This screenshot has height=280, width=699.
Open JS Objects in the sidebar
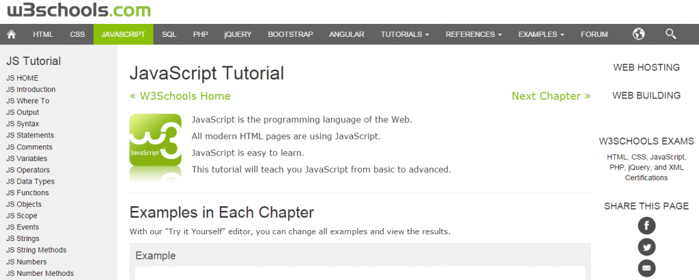pos(24,204)
